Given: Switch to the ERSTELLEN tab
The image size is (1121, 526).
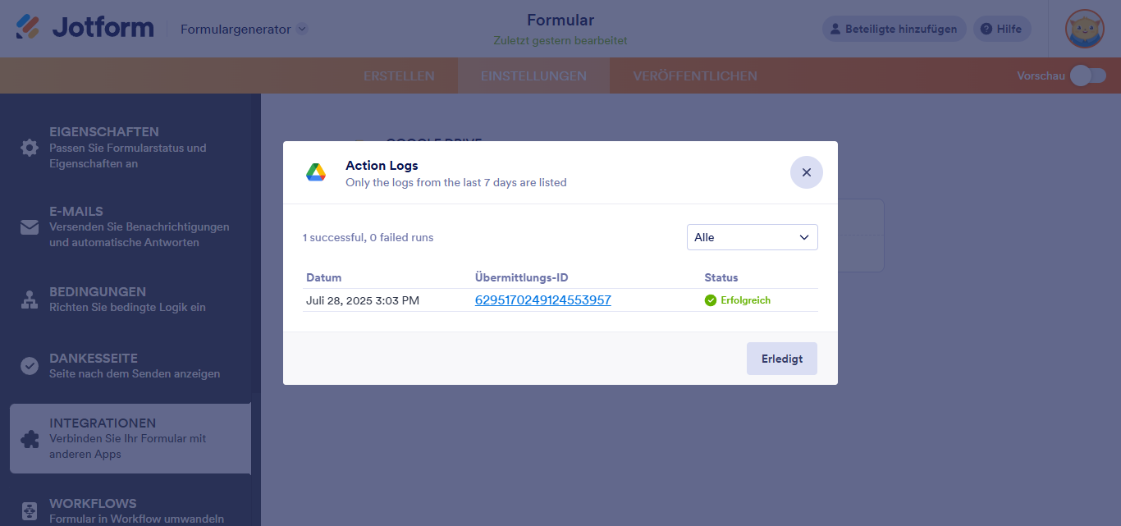Looking at the screenshot, I should (399, 75).
